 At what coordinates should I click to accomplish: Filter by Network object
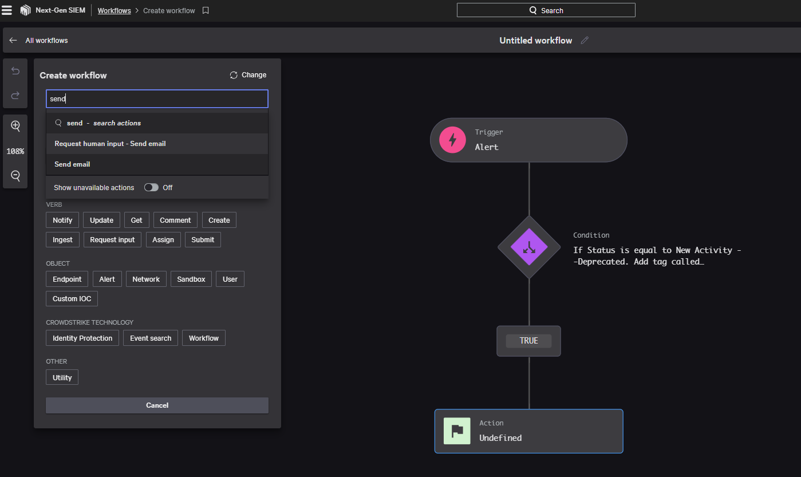pyautogui.click(x=146, y=279)
